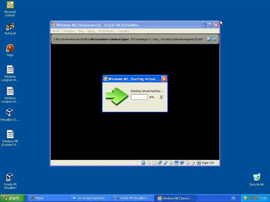270x202 pixels.
Task: Click the mouse integration indicator icon
Action: 193,163
